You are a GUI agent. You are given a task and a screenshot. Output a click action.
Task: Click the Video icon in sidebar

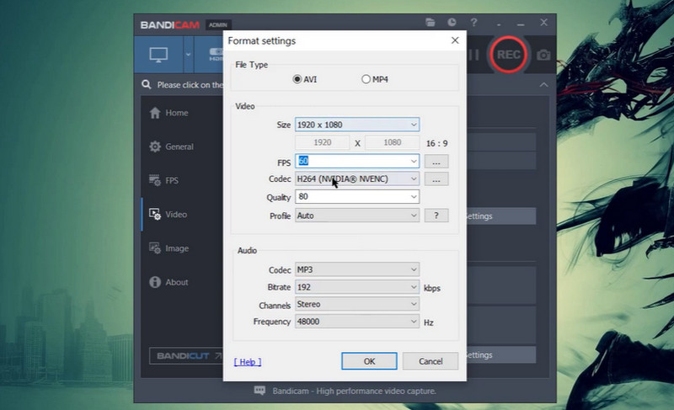155,214
